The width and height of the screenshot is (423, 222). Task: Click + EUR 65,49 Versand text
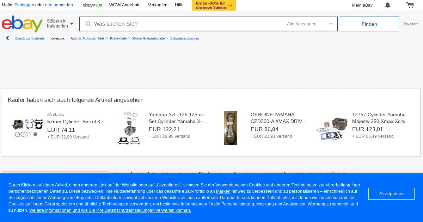tap(373, 136)
